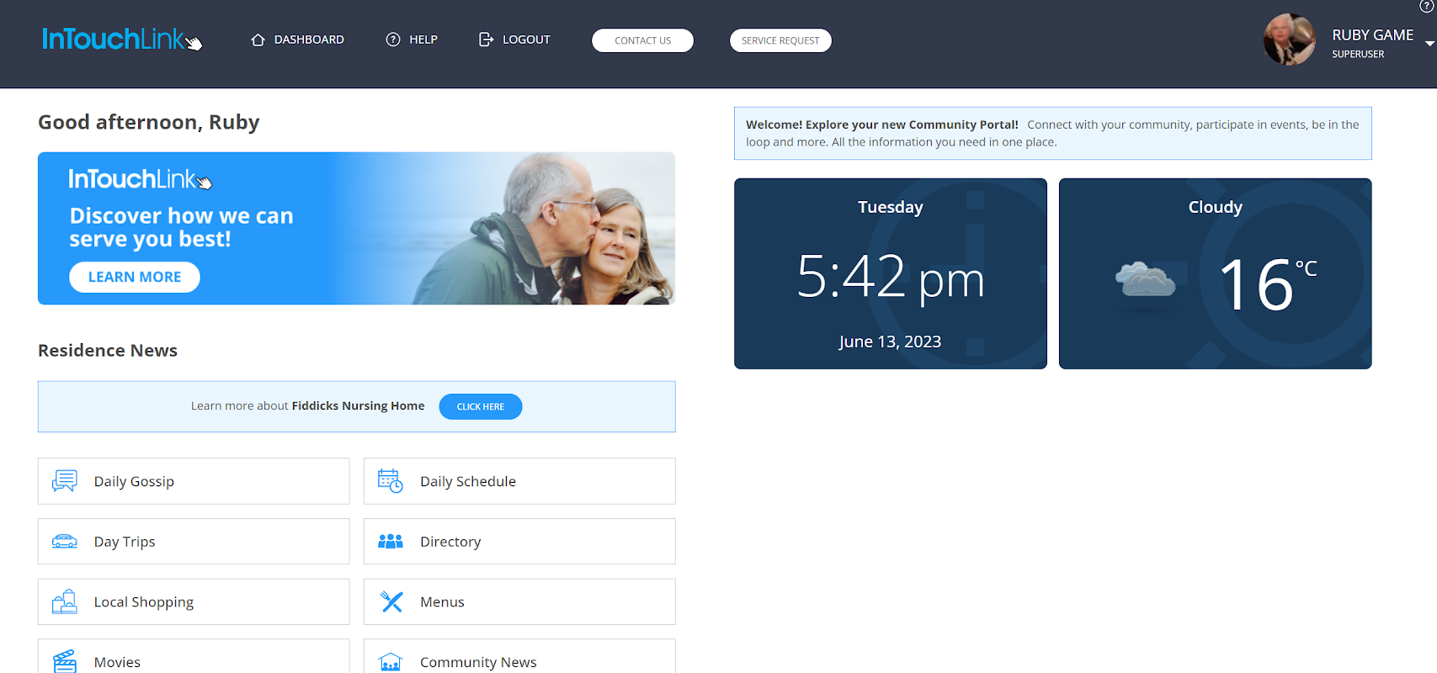Click Ruby Game's profile photo
This screenshot has width=1437, height=673.
pos(1289,40)
